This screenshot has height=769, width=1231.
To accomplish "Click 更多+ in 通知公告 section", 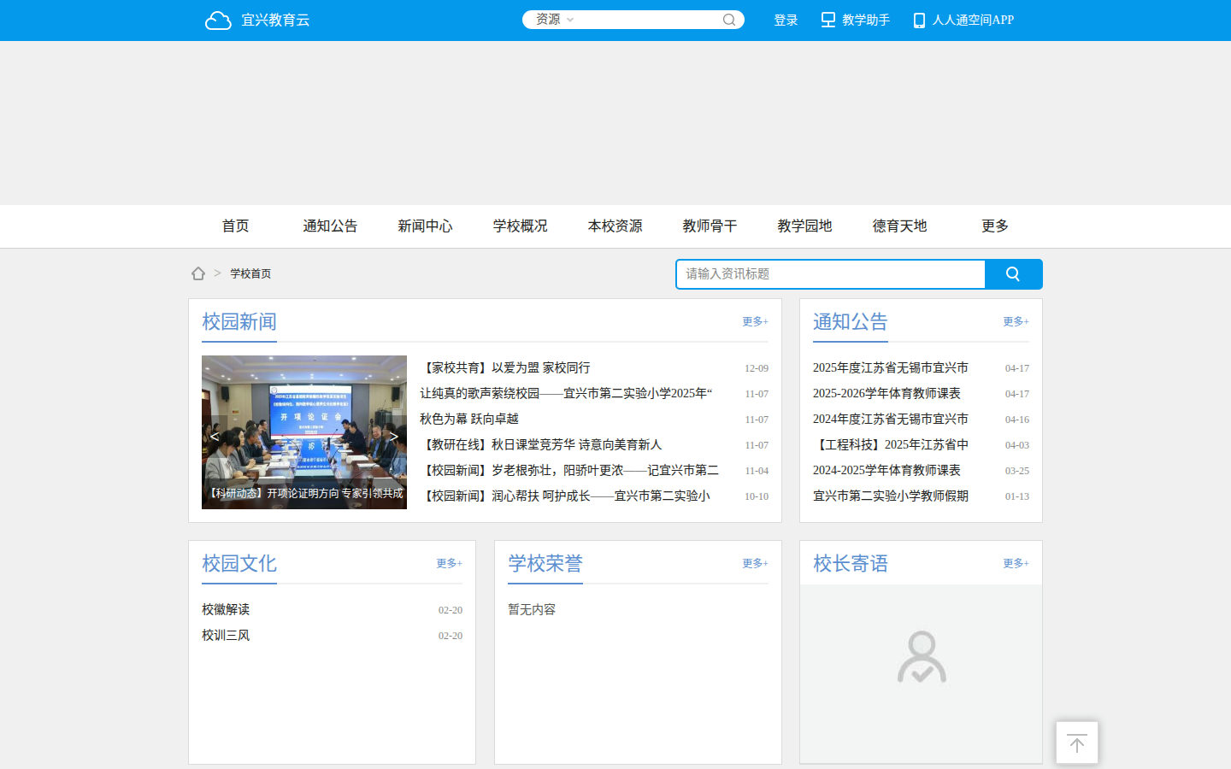I will [1016, 321].
